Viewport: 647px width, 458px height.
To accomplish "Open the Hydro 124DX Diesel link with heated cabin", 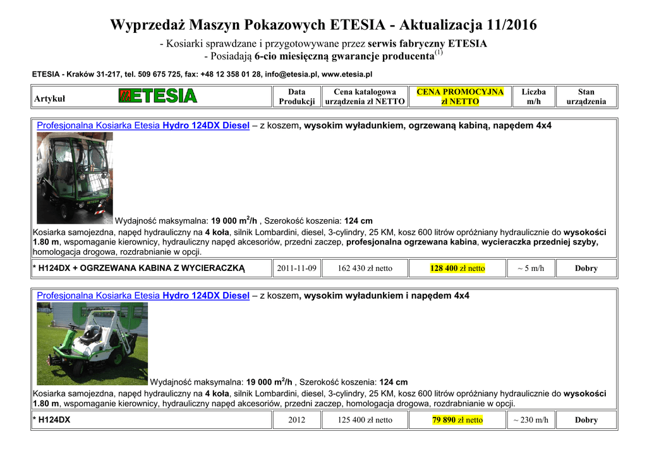I will (x=143, y=126).
